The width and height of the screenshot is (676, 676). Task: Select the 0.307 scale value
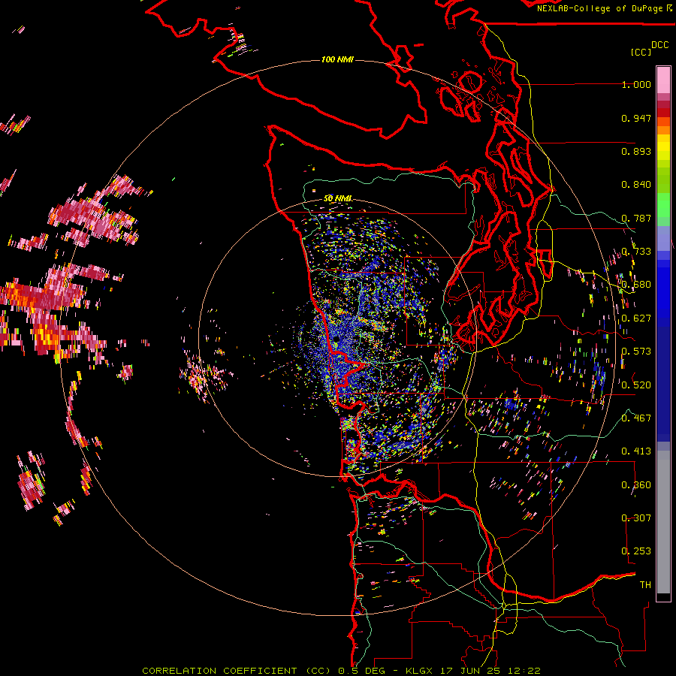(x=636, y=518)
